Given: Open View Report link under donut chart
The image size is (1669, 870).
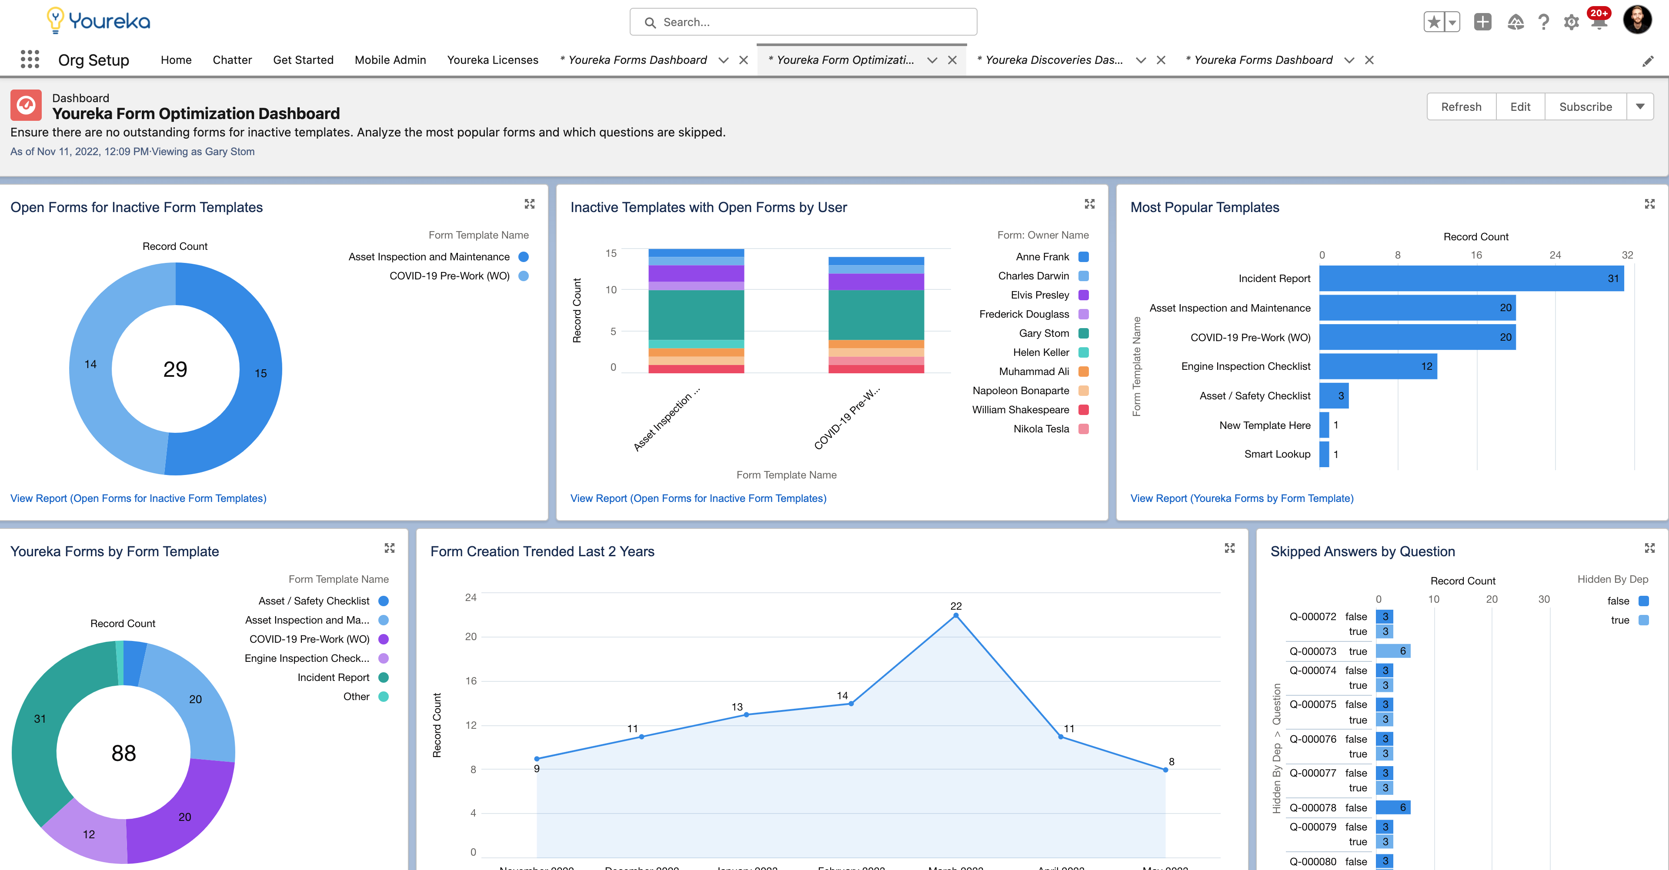Looking at the screenshot, I should tap(139, 498).
